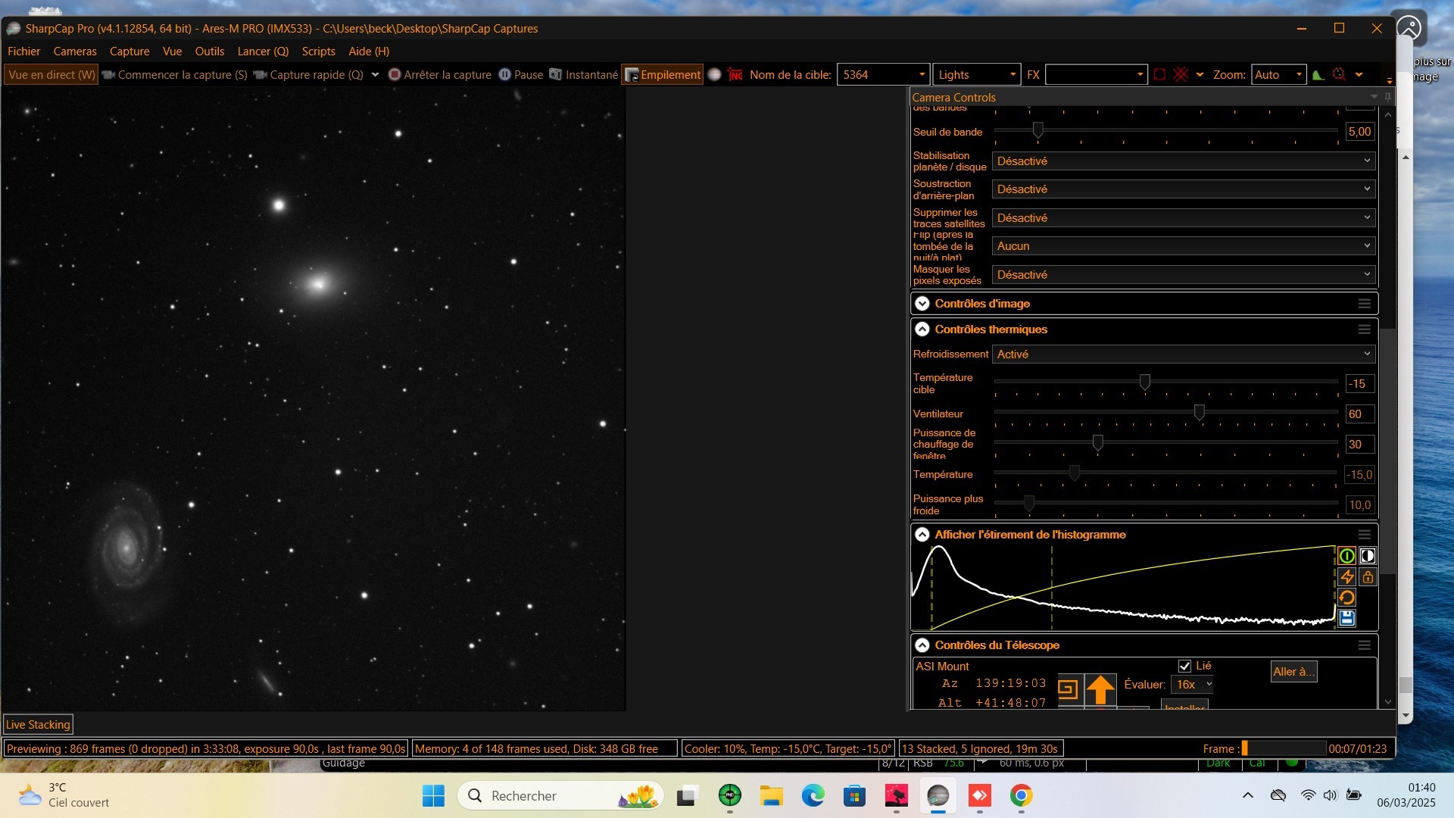
Task: Open the Soustraction d'arrière-plan dropdown
Action: coord(1184,189)
